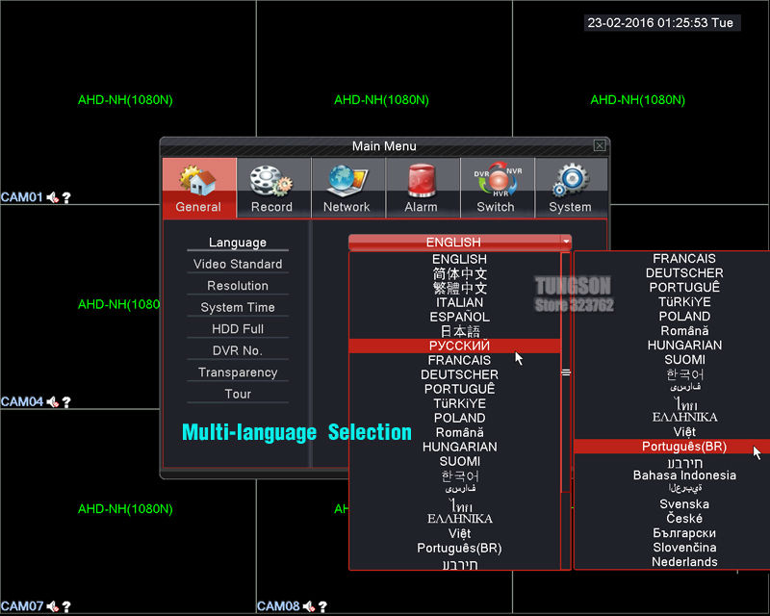Select the Language menu item
This screenshot has height=616, width=770.
238,243
